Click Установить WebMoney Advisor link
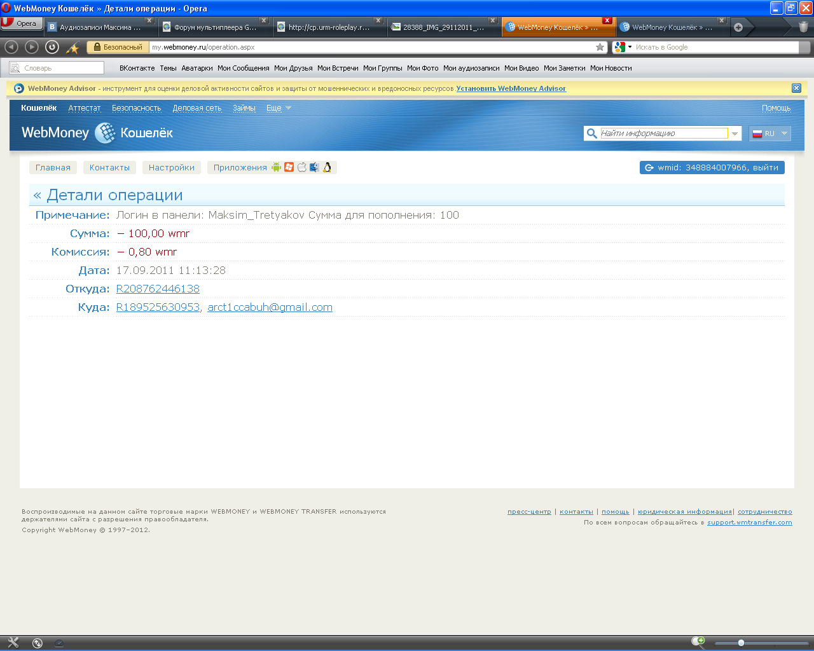The image size is (814, 651). pos(511,88)
